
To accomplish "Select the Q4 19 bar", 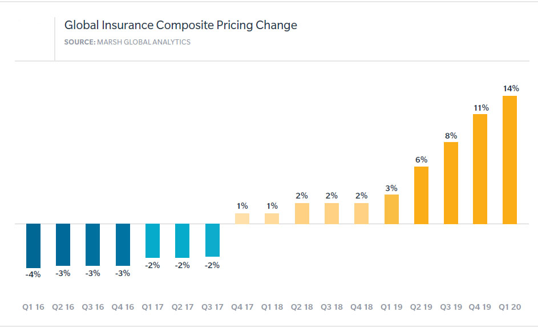I will tap(480, 169).
